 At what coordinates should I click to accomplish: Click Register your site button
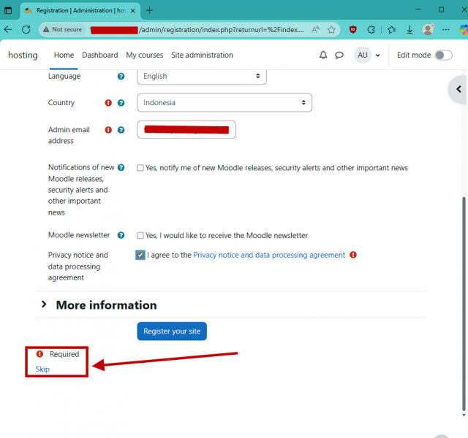[172, 331]
